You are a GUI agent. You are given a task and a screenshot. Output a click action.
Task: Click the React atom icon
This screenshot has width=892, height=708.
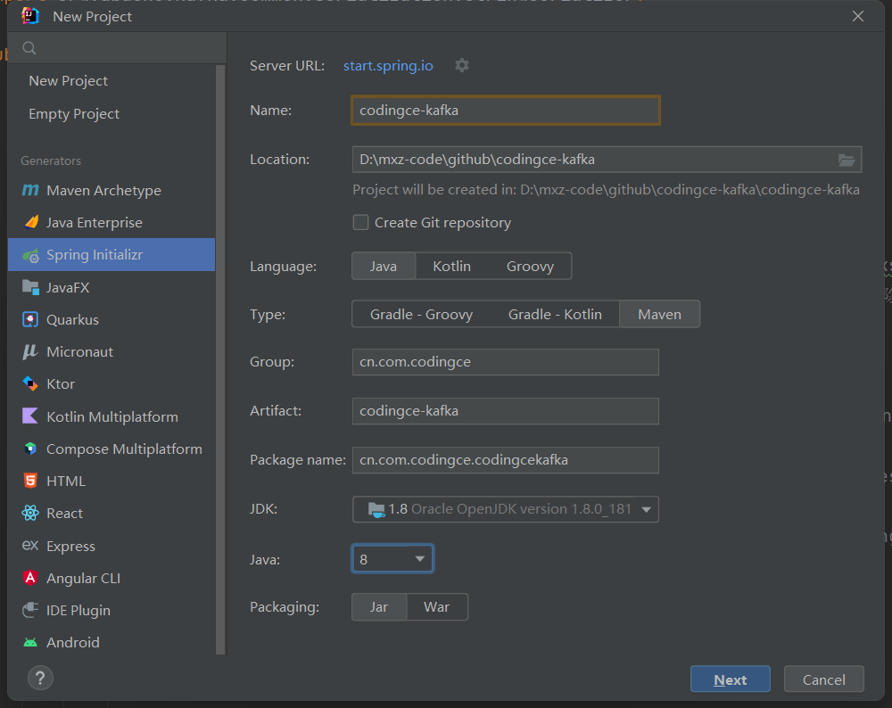pos(30,513)
